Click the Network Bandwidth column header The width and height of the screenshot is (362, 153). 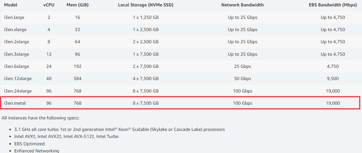point(243,5)
